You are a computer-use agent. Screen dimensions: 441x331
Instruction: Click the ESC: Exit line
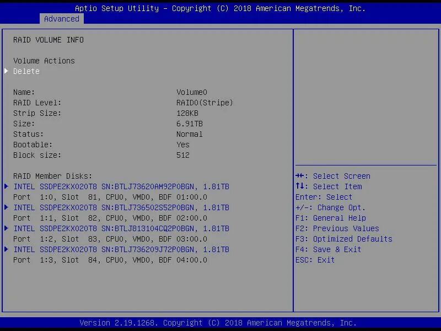tap(315, 260)
